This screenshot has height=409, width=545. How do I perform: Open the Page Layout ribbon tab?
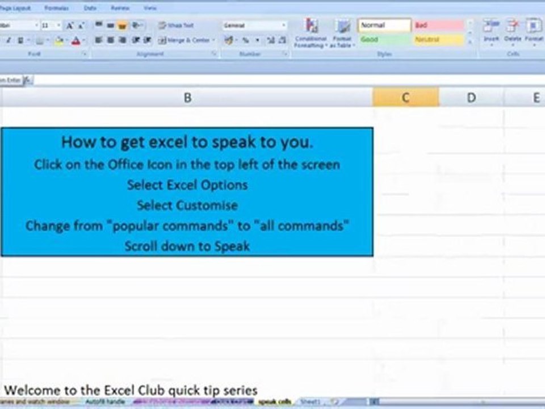pyautogui.click(x=15, y=7)
